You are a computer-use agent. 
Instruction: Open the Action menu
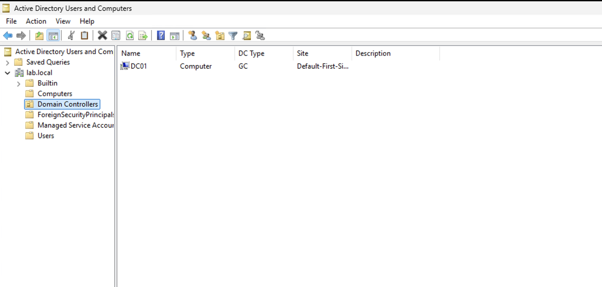(36, 21)
